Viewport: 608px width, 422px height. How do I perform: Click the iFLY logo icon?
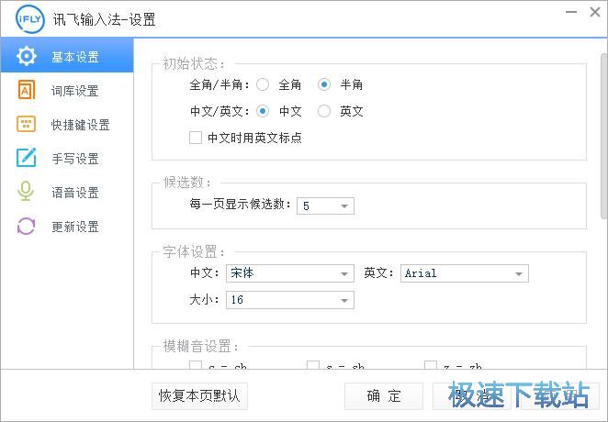(29, 18)
